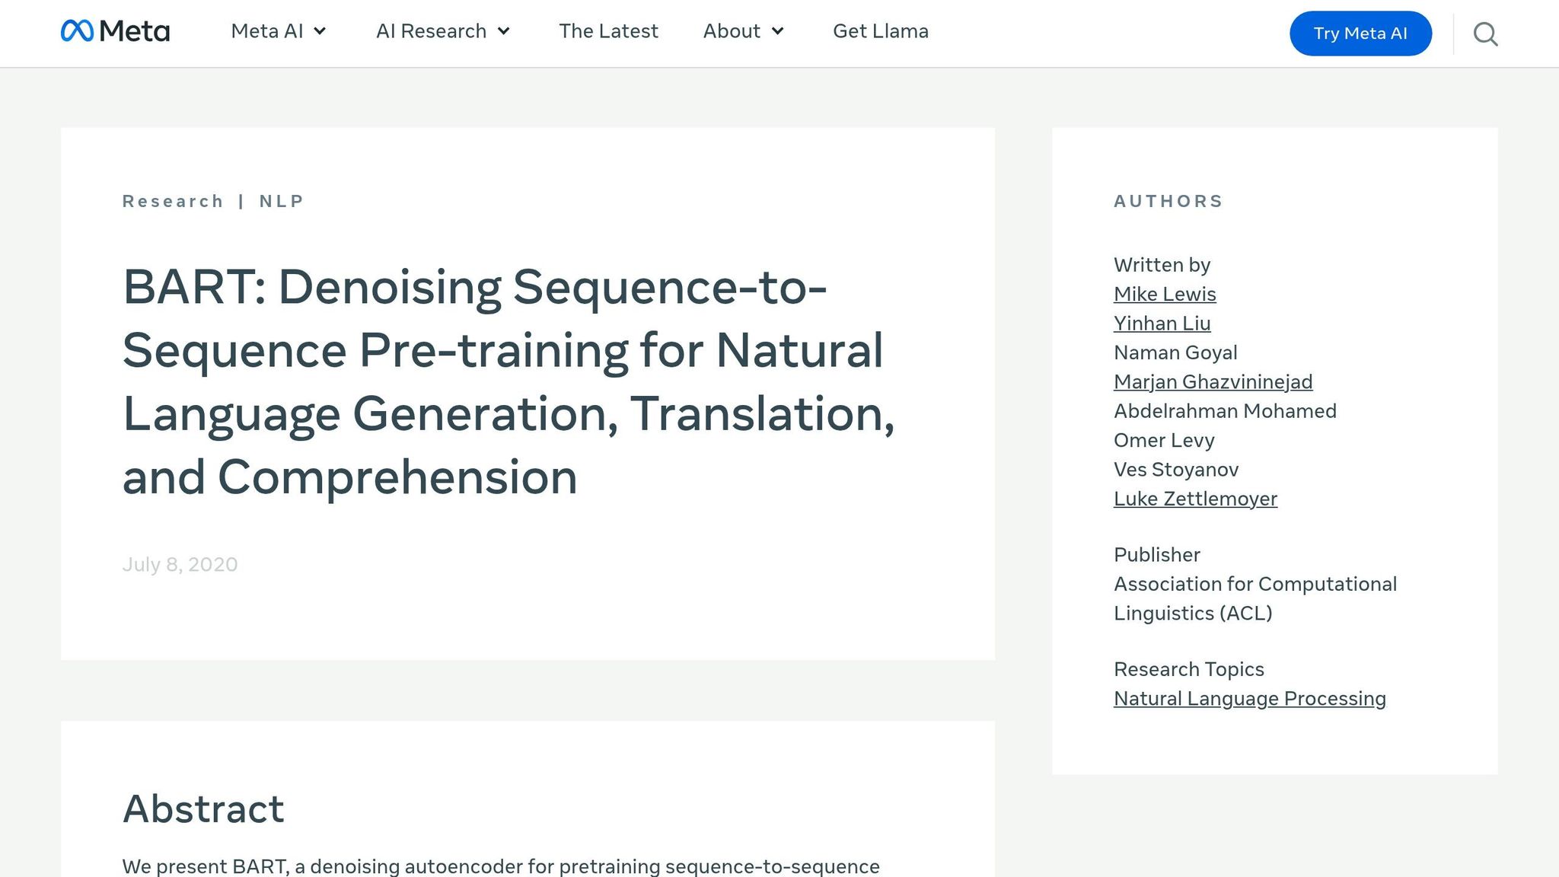This screenshot has height=877, width=1559.
Task: Open author Luke Zettlemoyer link
Action: tap(1195, 499)
